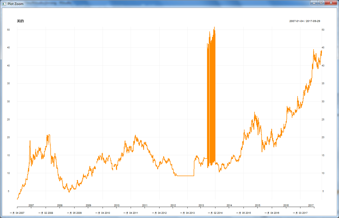Click the right y-axis label 25
The width and height of the screenshot is (339, 218).
tap(323, 120)
